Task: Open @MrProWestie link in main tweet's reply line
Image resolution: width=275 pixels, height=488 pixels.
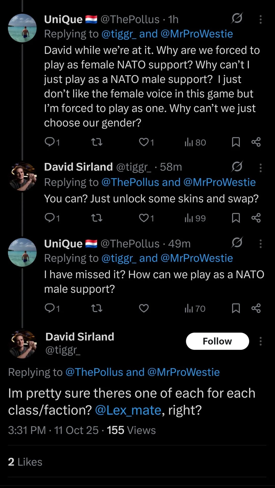Action: [x=183, y=372]
